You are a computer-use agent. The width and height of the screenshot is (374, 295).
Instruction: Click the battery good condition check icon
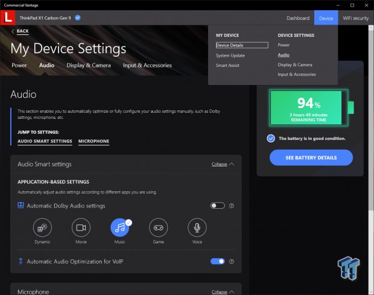pos(271,138)
